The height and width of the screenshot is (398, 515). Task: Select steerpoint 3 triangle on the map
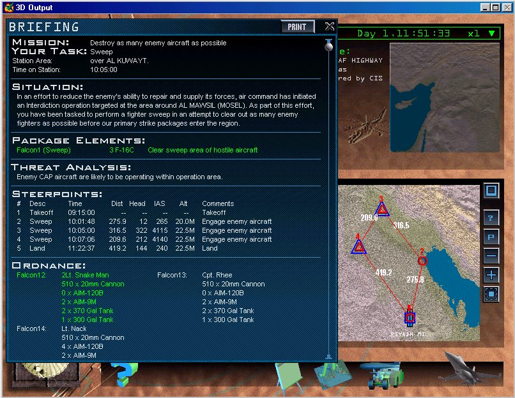coord(382,209)
